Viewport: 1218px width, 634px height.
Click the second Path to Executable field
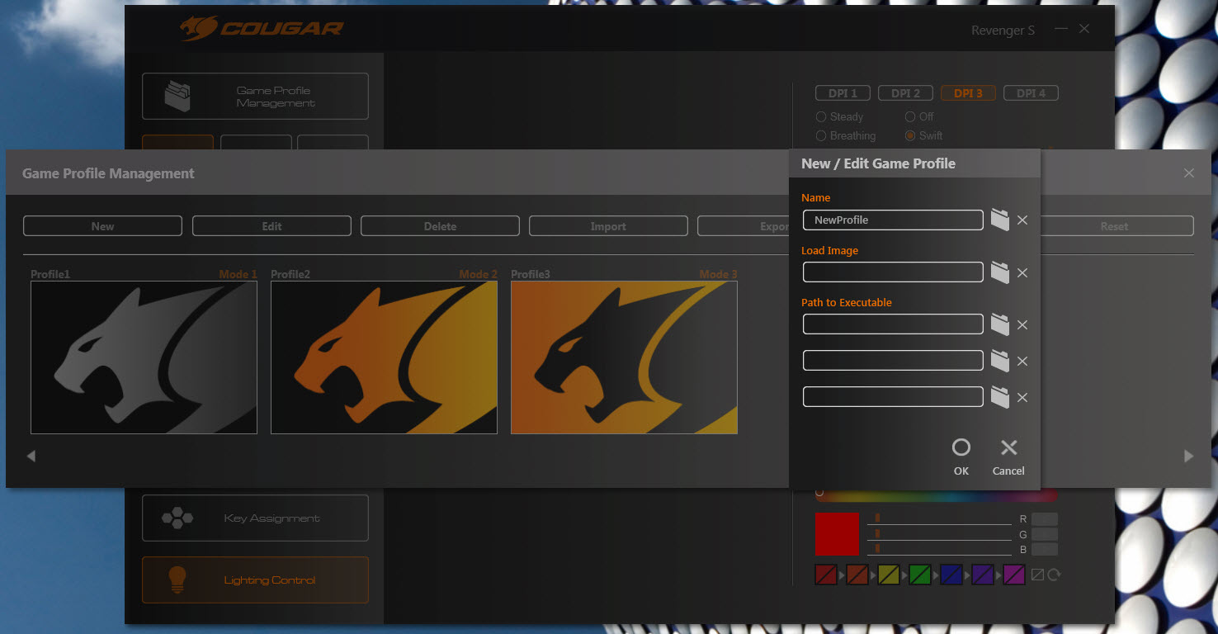893,361
